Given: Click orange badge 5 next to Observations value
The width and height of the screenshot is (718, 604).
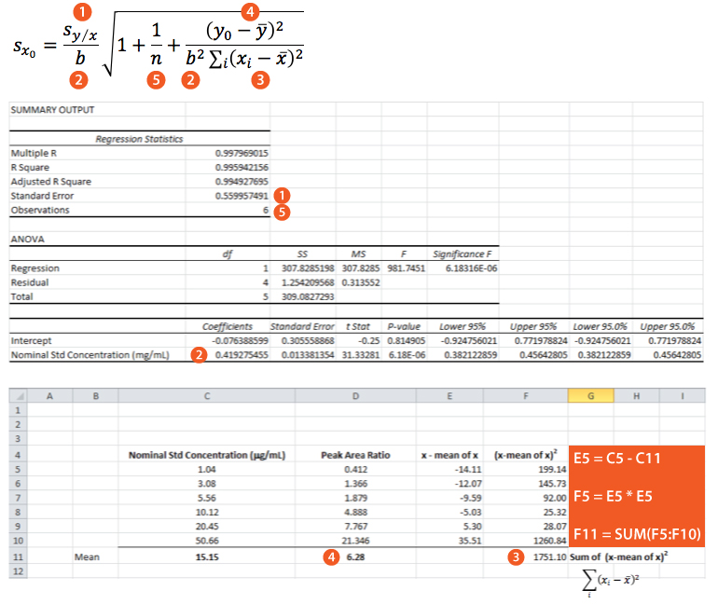Looking at the screenshot, I should pos(283,212).
